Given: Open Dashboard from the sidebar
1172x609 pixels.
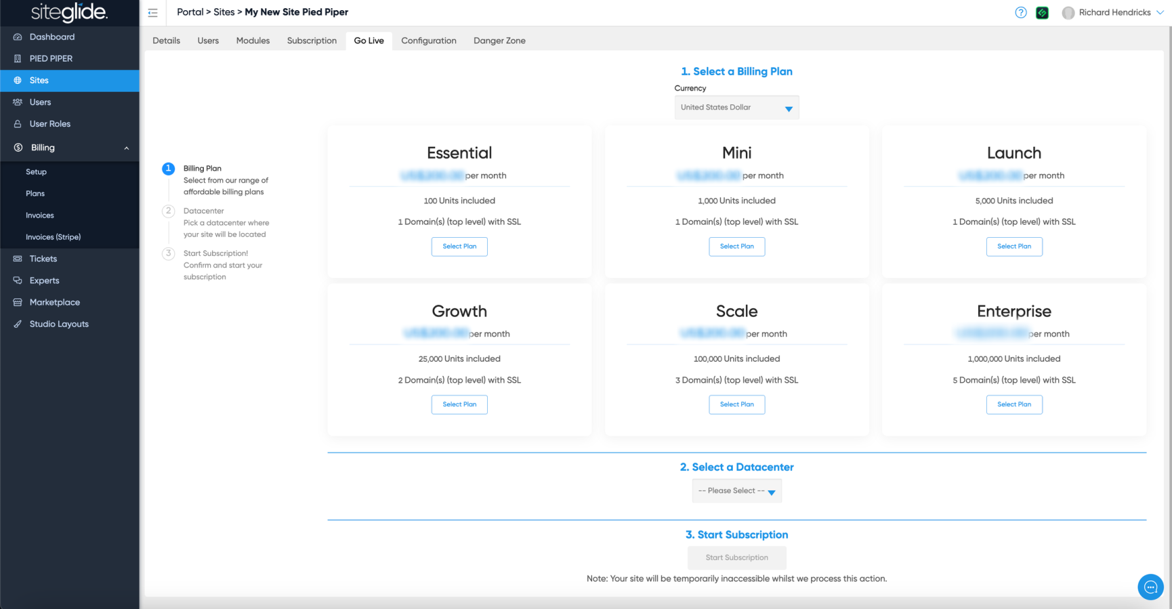Looking at the screenshot, I should [x=51, y=37].
